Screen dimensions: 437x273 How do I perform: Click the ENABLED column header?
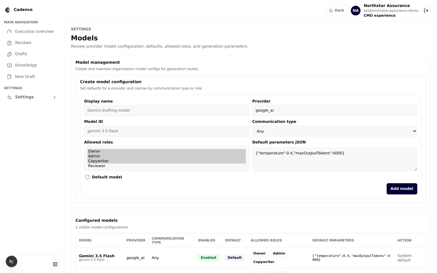(x=206, y=240)
